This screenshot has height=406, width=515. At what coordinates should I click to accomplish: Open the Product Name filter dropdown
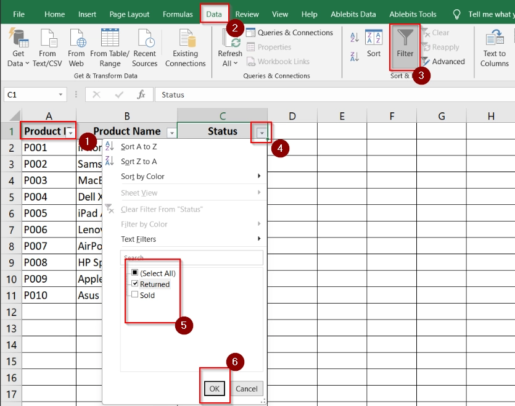[171, 133]
